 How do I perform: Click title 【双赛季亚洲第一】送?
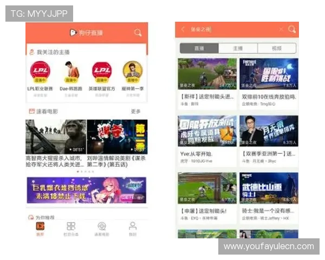click(269, 154)
